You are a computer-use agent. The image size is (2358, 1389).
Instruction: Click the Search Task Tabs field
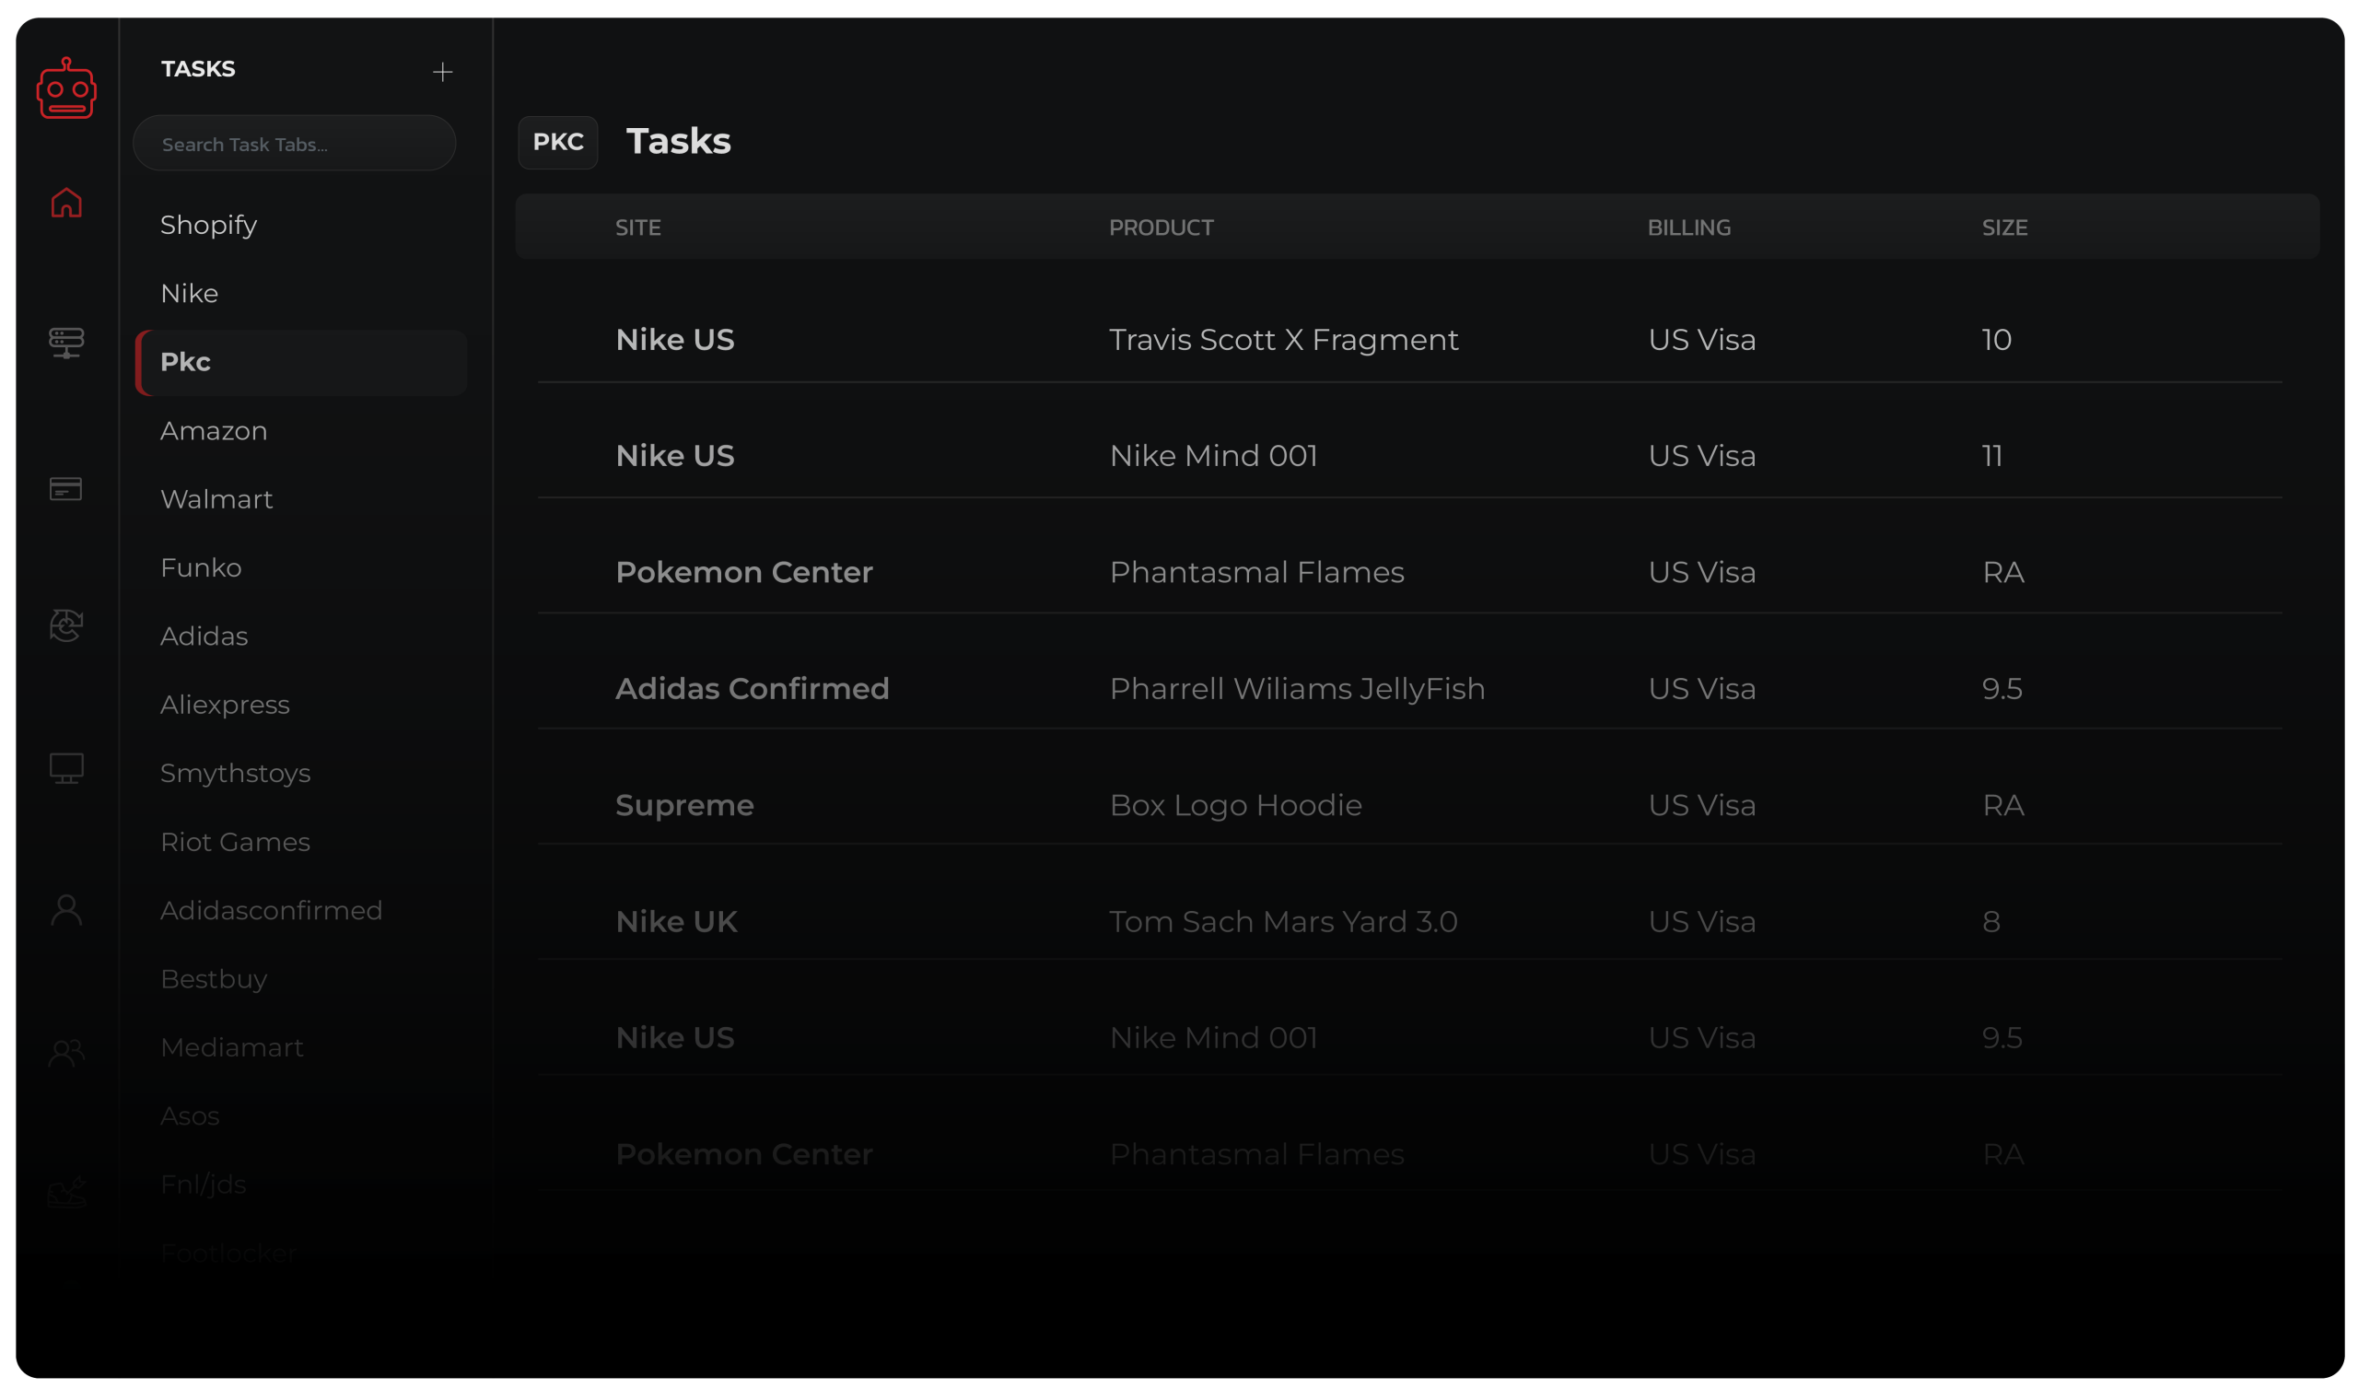click(x=294, y=144)
